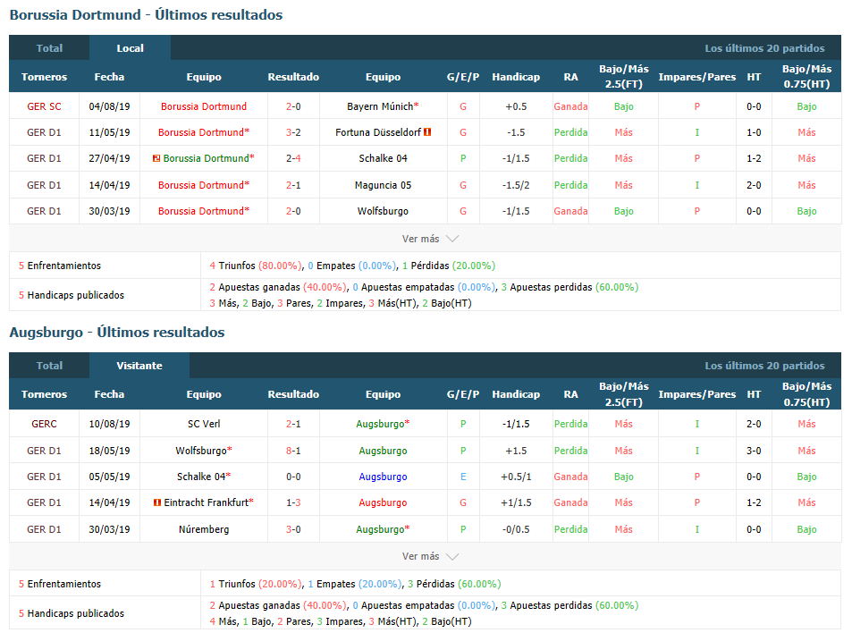The width and height of the screenshot is (852, 633).
Task: Click the 'Augsburgo - Últimos resultados' heading
Action: (x=117, y=332)
